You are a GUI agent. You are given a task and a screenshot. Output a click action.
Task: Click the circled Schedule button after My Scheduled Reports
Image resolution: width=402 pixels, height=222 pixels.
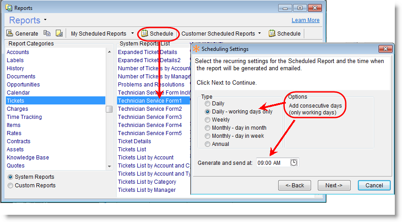point(157,33)
